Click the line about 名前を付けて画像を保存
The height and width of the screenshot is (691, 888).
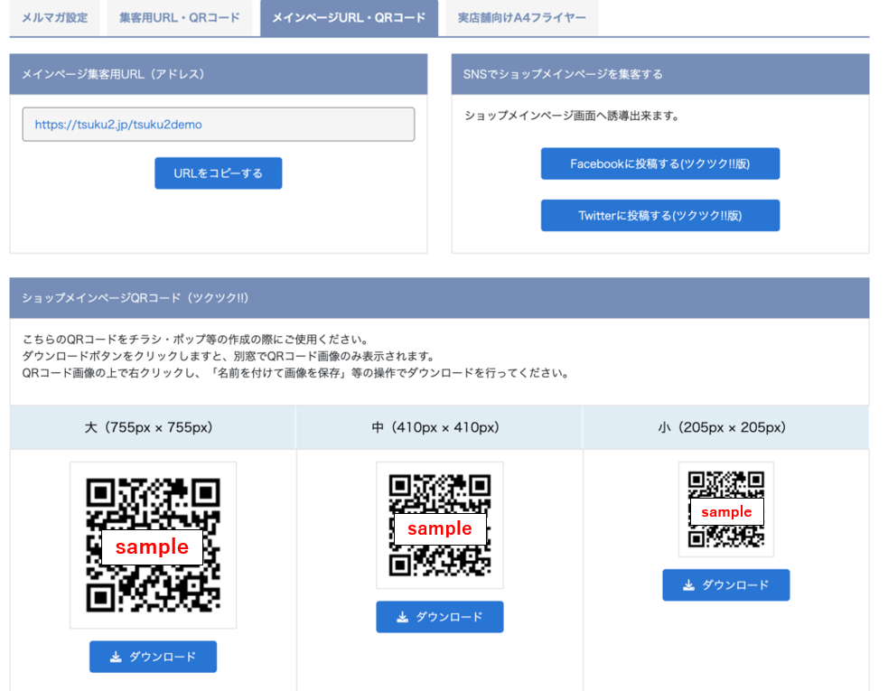coord(295,373)
